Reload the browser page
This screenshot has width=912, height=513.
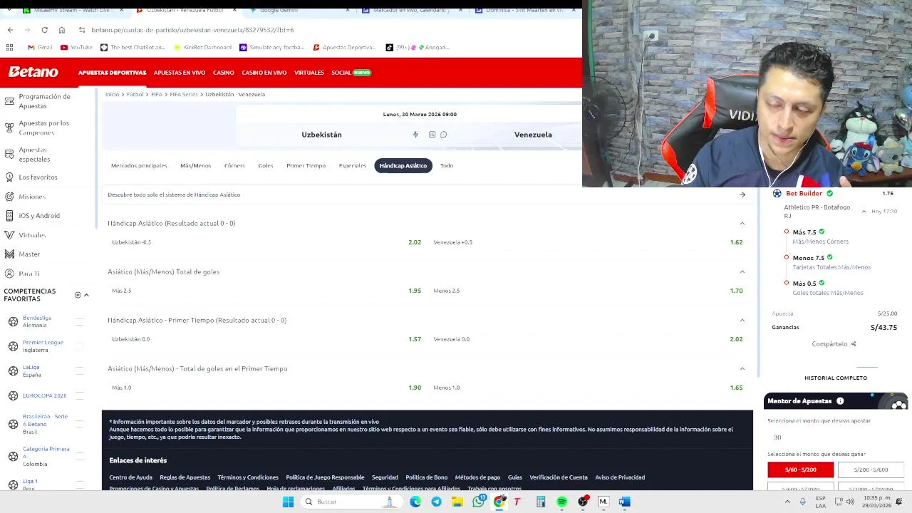click(44, 30)
